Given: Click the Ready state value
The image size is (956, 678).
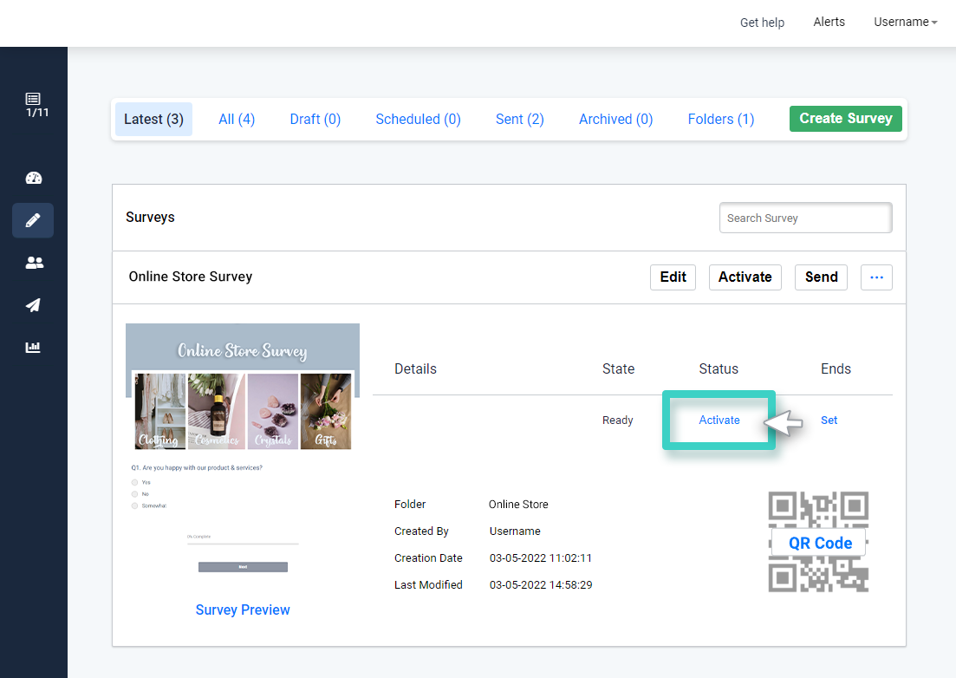Looking at the screenshot, I should pyautogui.click(x=618, y=420).
